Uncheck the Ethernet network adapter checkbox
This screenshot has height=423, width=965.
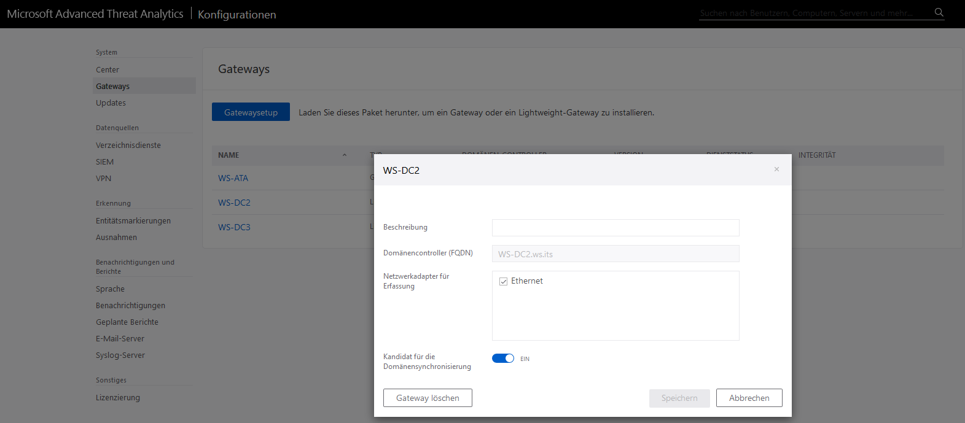point(503,281)
